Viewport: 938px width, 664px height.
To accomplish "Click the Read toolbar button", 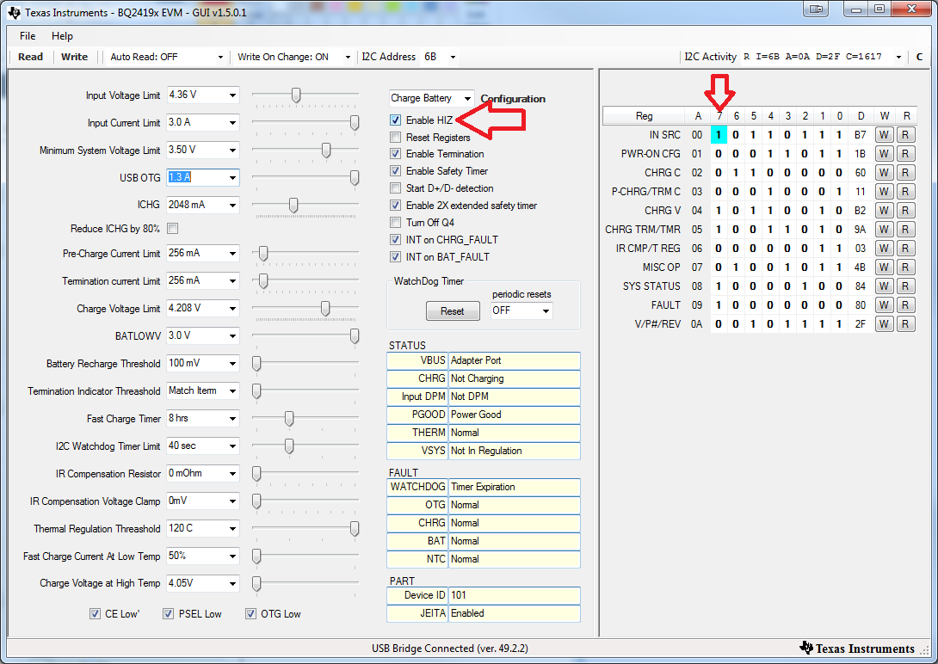I will [x=30, y=57].
